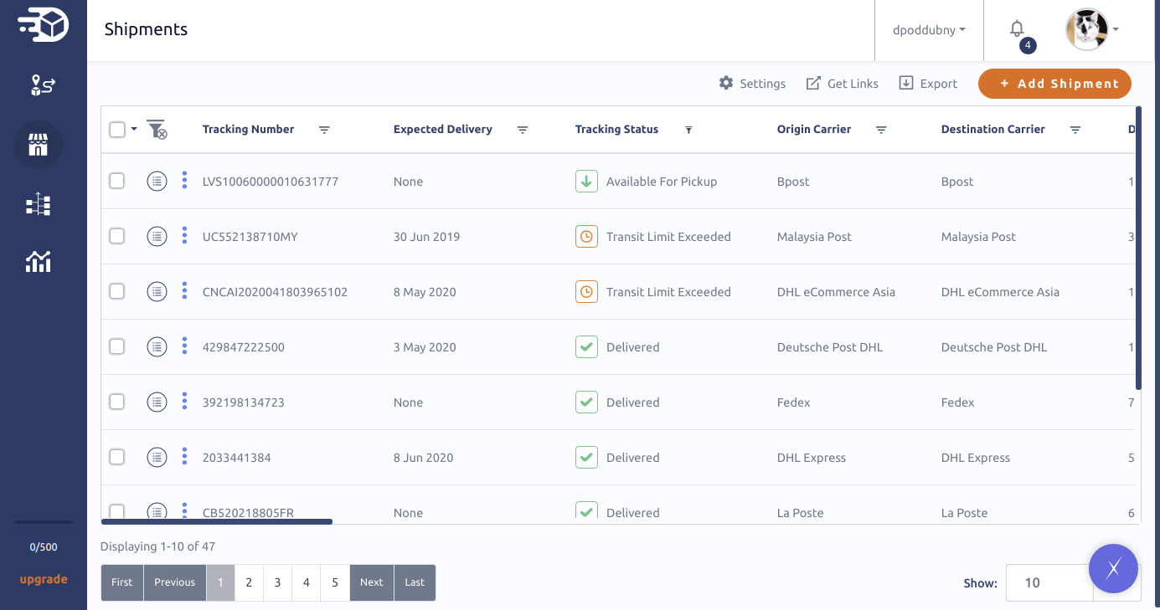This screenshot has height=610, width=1160.
Task: Open the analytics chart sidebar icon
Action: 39,262
